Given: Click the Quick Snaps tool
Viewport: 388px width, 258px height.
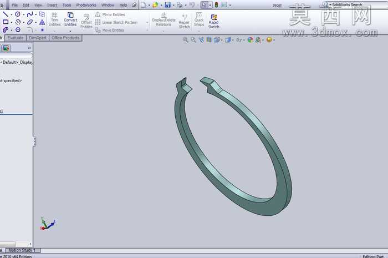Looking at the screenshot, I should (x=198, y=19).
